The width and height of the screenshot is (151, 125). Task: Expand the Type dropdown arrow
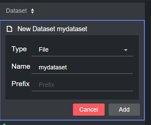(x=126, y=50)
